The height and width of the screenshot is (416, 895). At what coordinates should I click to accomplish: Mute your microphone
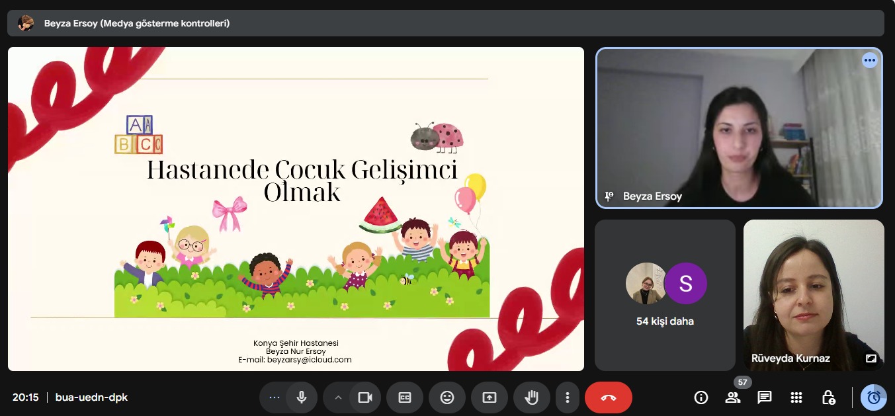pos(301,397)
